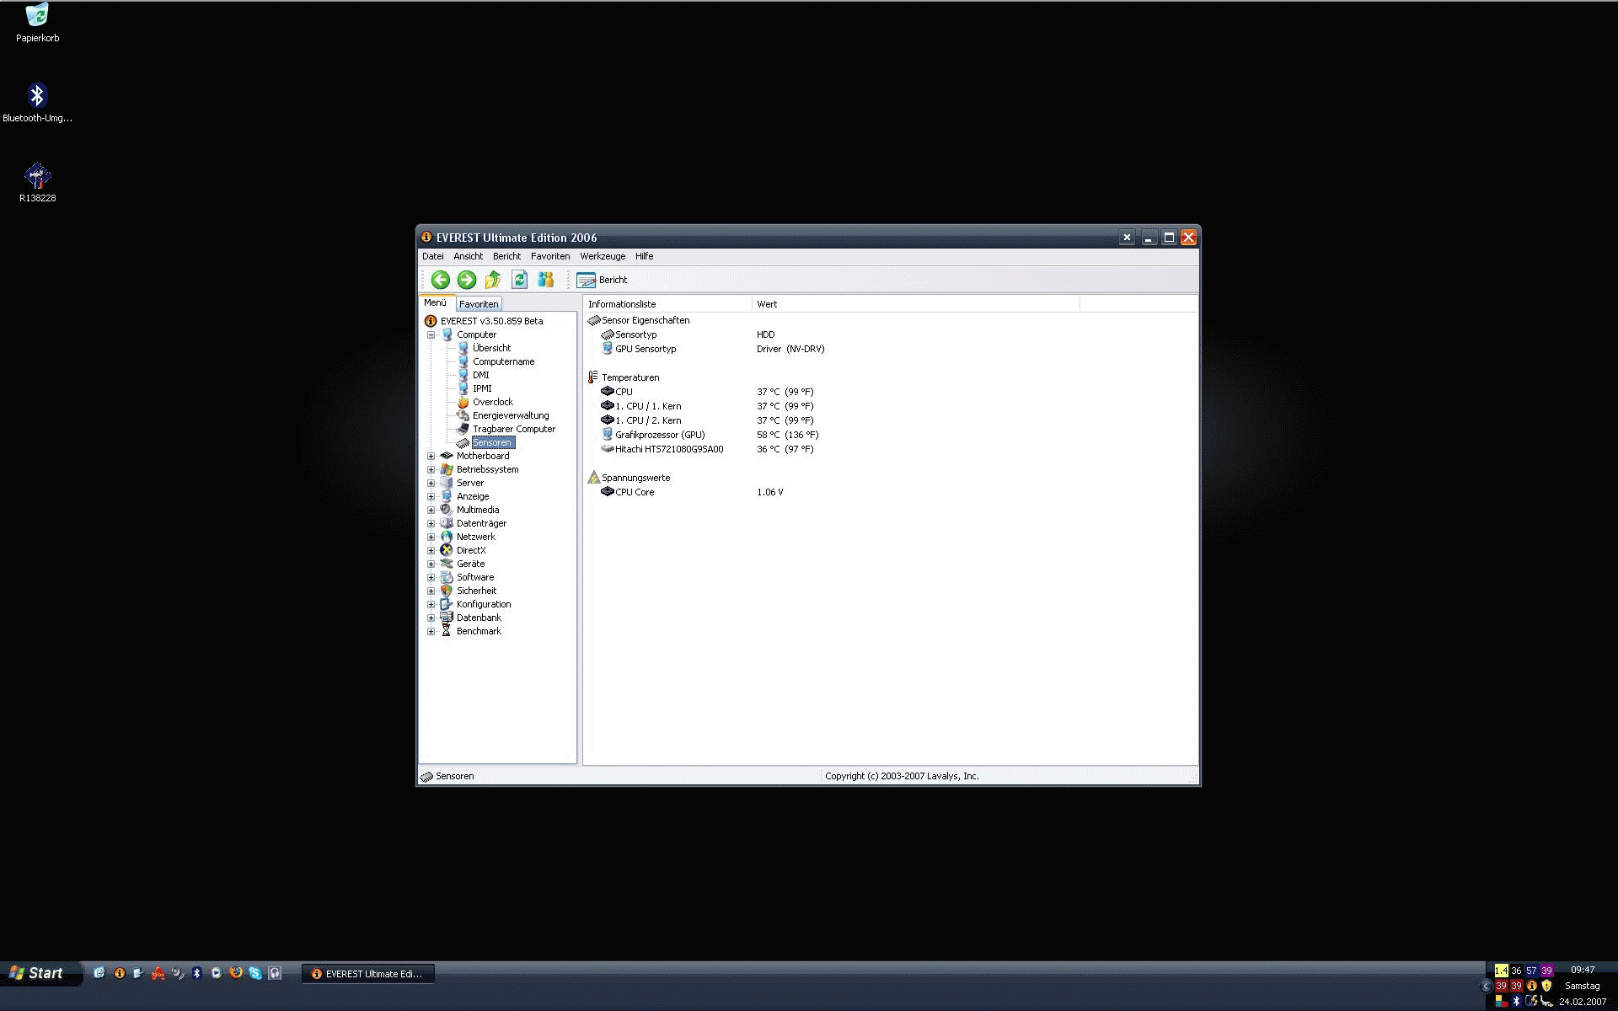Expand the Software tree node
This screenshot has height=1011, width=1618.
pos(431,577)
